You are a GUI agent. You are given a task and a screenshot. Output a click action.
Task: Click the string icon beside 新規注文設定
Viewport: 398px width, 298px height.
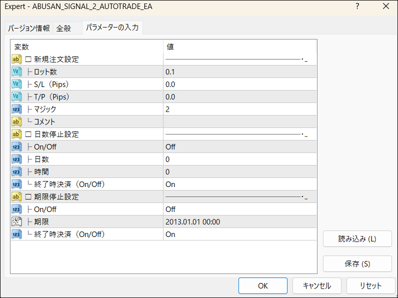click(x=16, y=59)
